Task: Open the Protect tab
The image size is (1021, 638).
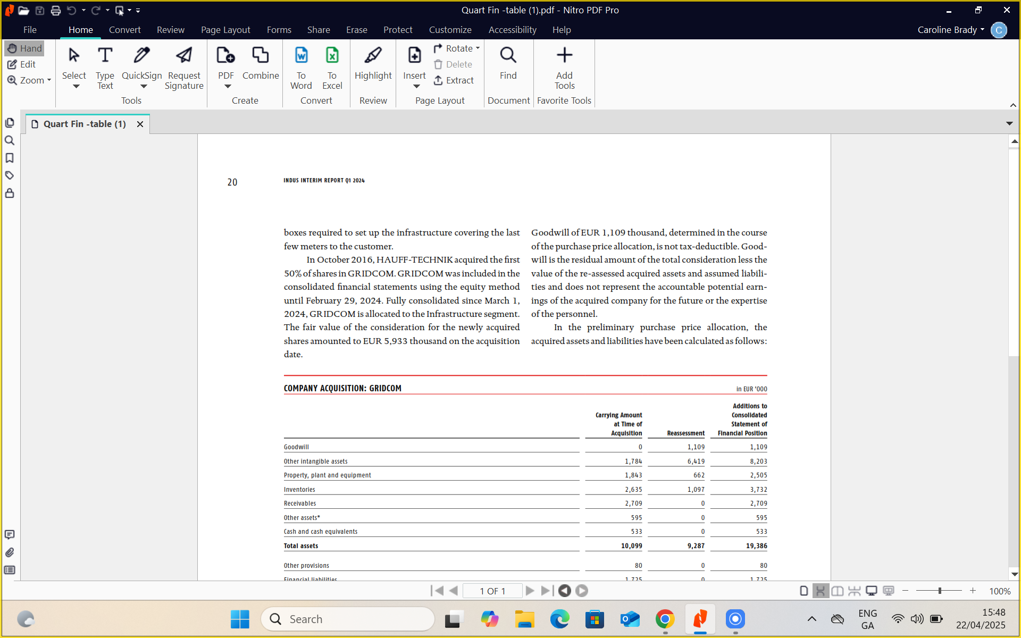Action: point(398,30)
